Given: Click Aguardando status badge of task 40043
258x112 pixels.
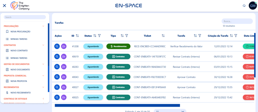Looking at the screenshot, I should (93, 77).
